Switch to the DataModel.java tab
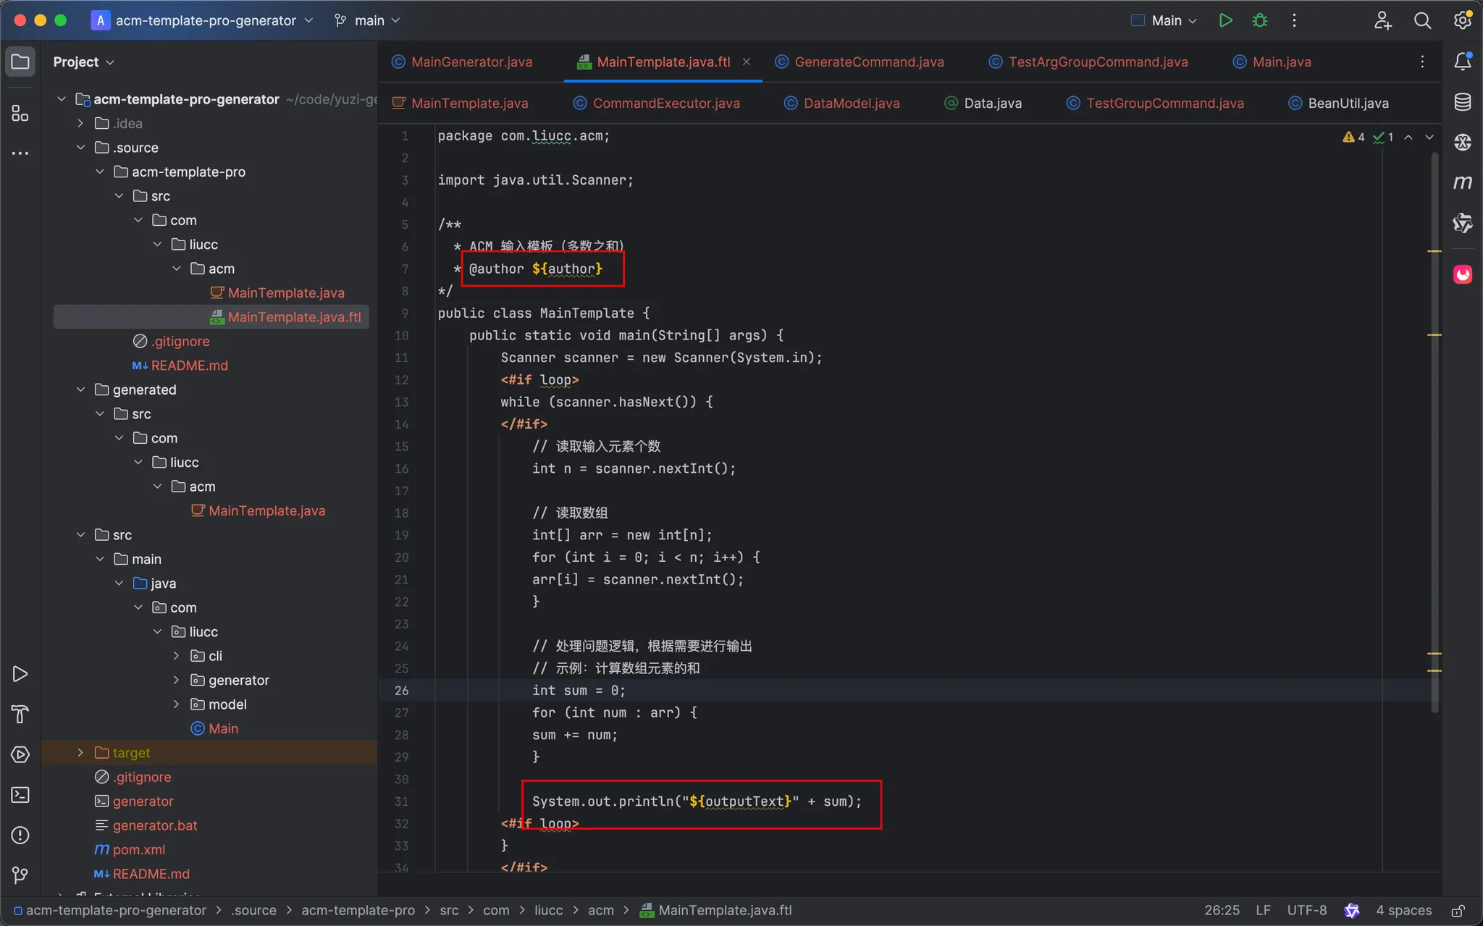 (x=851, y=103)
